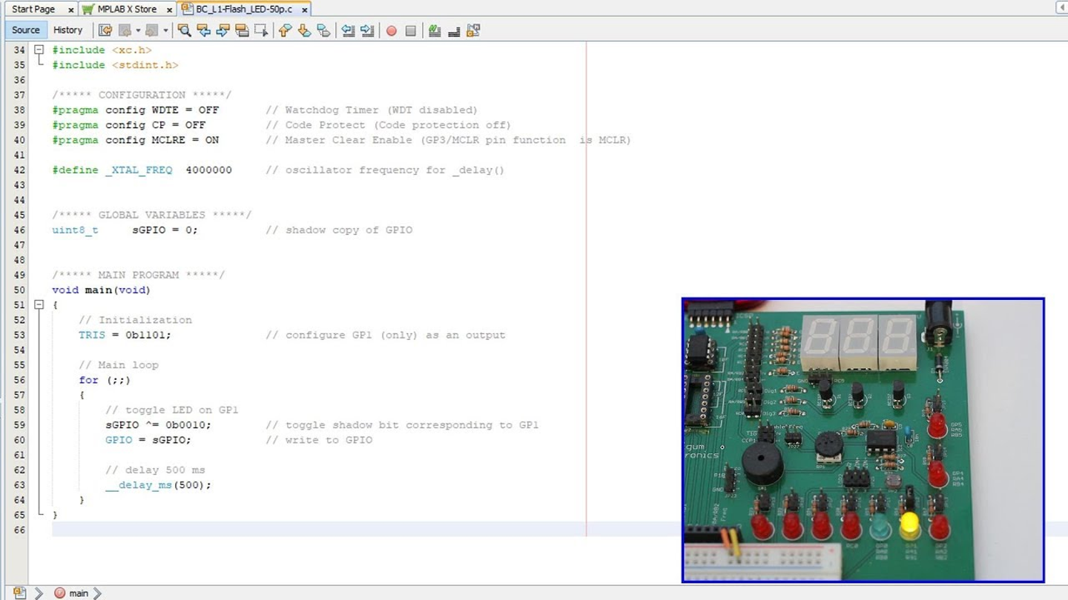The image size is (1068, 600).
Task: Jump to Previous Bookmark icon
Action: 285,30
